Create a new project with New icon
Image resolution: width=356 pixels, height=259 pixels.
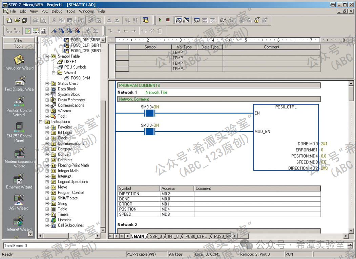9,20
